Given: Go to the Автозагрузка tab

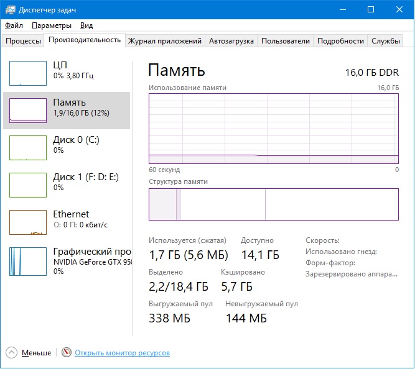Looking at the screenshot, I should [x=231, y=41].
